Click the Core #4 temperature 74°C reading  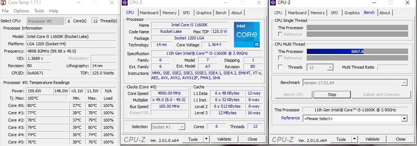click(x=48, y=135)
